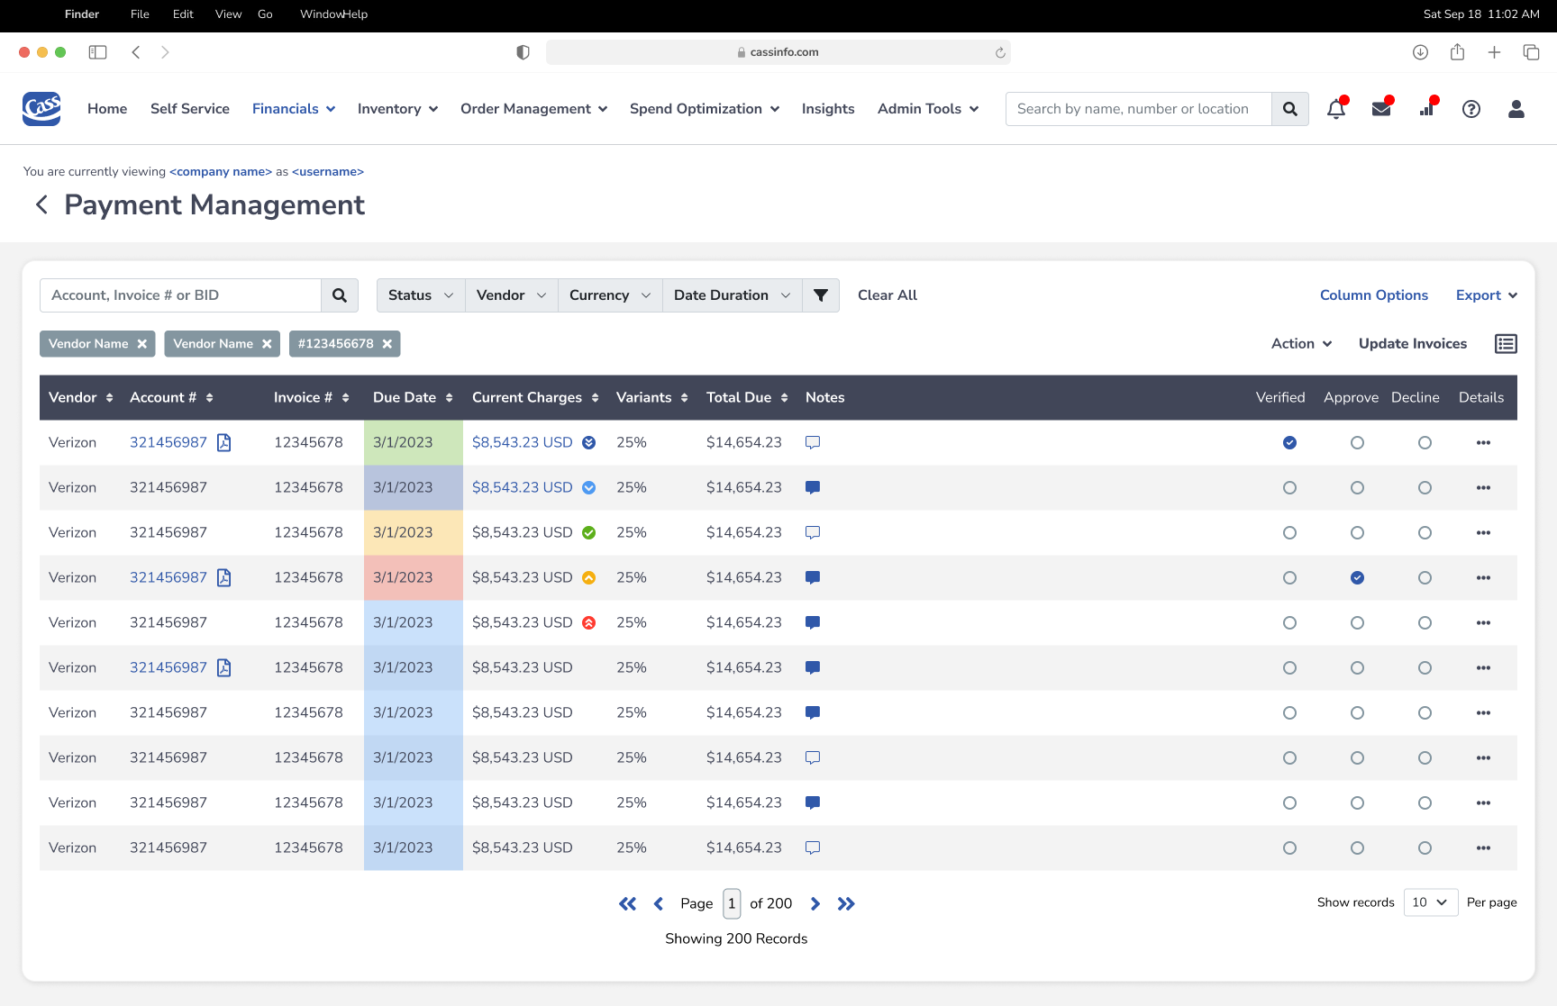Open the PDF icon in first row
The image size is (1557, 1006).
click(x=224, y=442)
